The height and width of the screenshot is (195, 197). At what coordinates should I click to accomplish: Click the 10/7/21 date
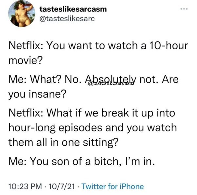[x=62, y=187]
